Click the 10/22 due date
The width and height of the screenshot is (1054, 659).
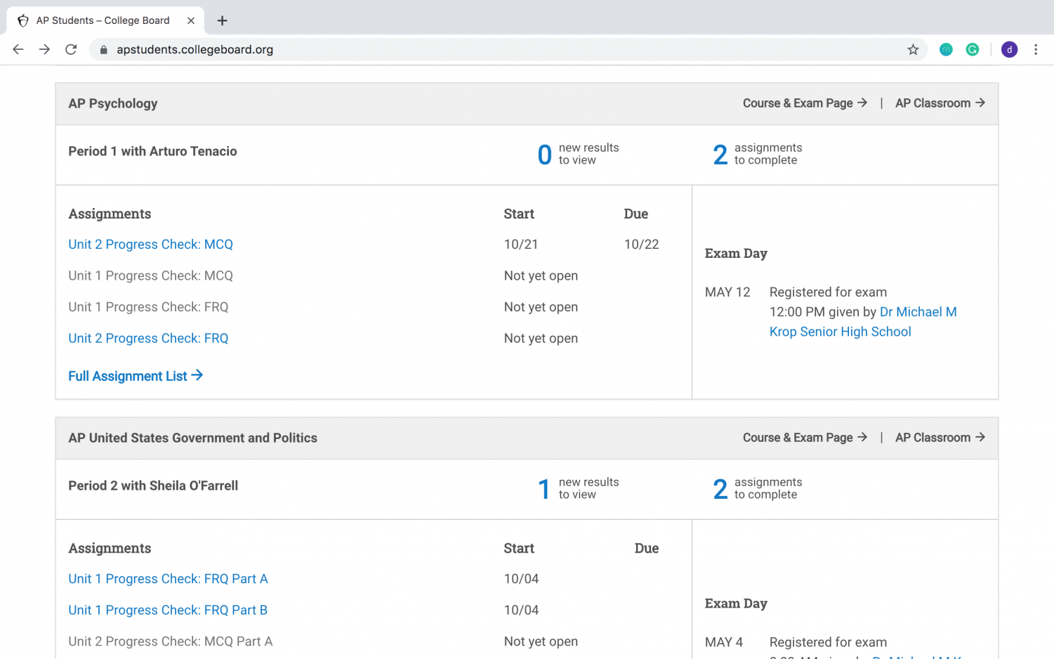point(642,244)
